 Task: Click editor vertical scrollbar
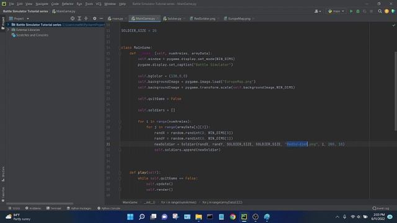click(396, 91)
